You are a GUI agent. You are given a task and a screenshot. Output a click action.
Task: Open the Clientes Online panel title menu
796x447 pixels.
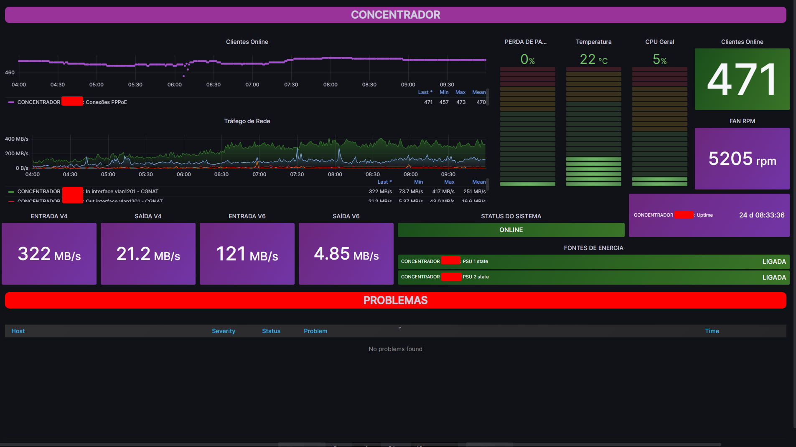tap(247, 42)
